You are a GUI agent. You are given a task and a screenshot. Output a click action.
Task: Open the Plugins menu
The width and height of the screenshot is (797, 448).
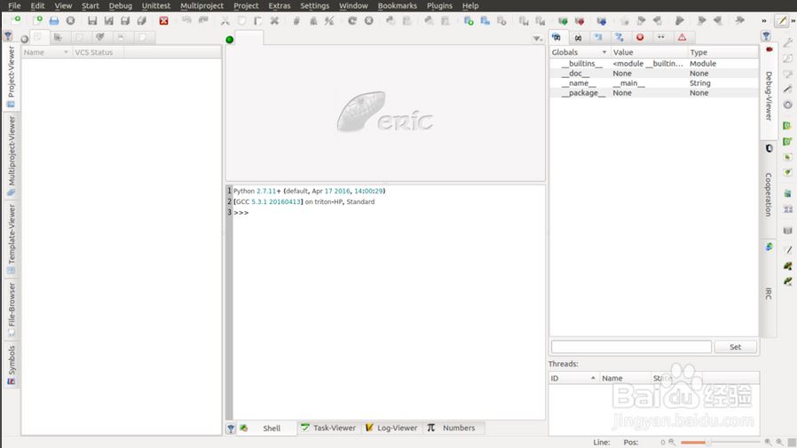click(439, 5)
